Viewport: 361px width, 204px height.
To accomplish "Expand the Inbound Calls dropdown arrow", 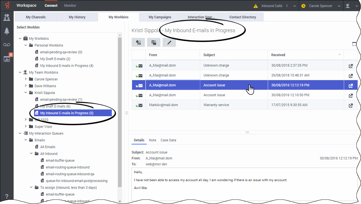I will coord(295,6).
